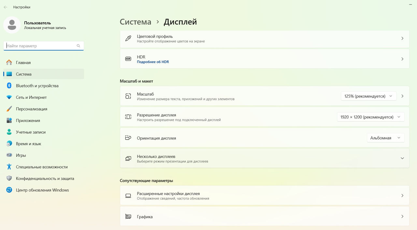Click Система in the breadcrumb
The width and height of the screenshot is (417, 230).
coord(136,22)
